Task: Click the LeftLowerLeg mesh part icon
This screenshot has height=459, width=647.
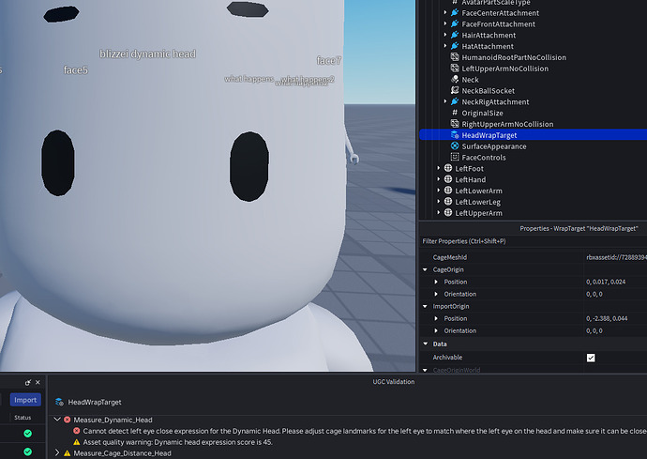Action: 448,202
